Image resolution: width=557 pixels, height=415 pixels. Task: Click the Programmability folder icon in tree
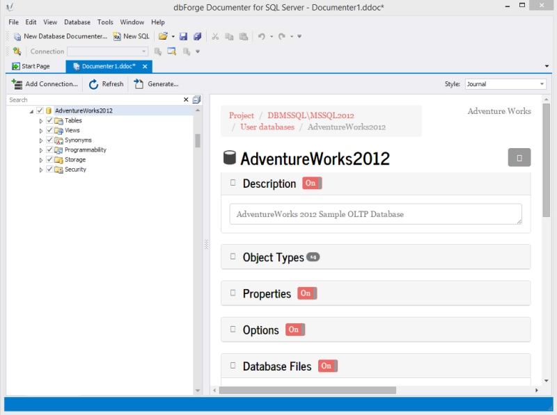[58, 150]
